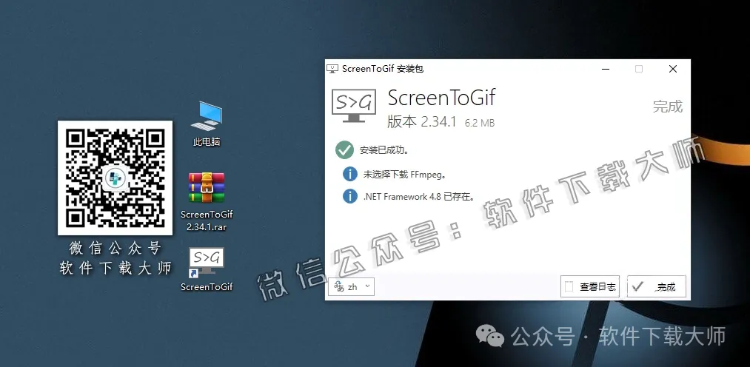Click the info icon beside .NET Framework 4.8
Image resolution: width=750 pixels, height=367 pixels.
coord(350,196)
